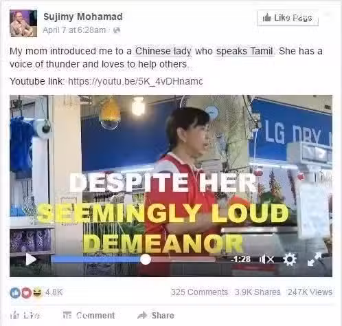This screenshot has height=326, width=342.
Task: Click Like Page button
Action: [288, 18]
